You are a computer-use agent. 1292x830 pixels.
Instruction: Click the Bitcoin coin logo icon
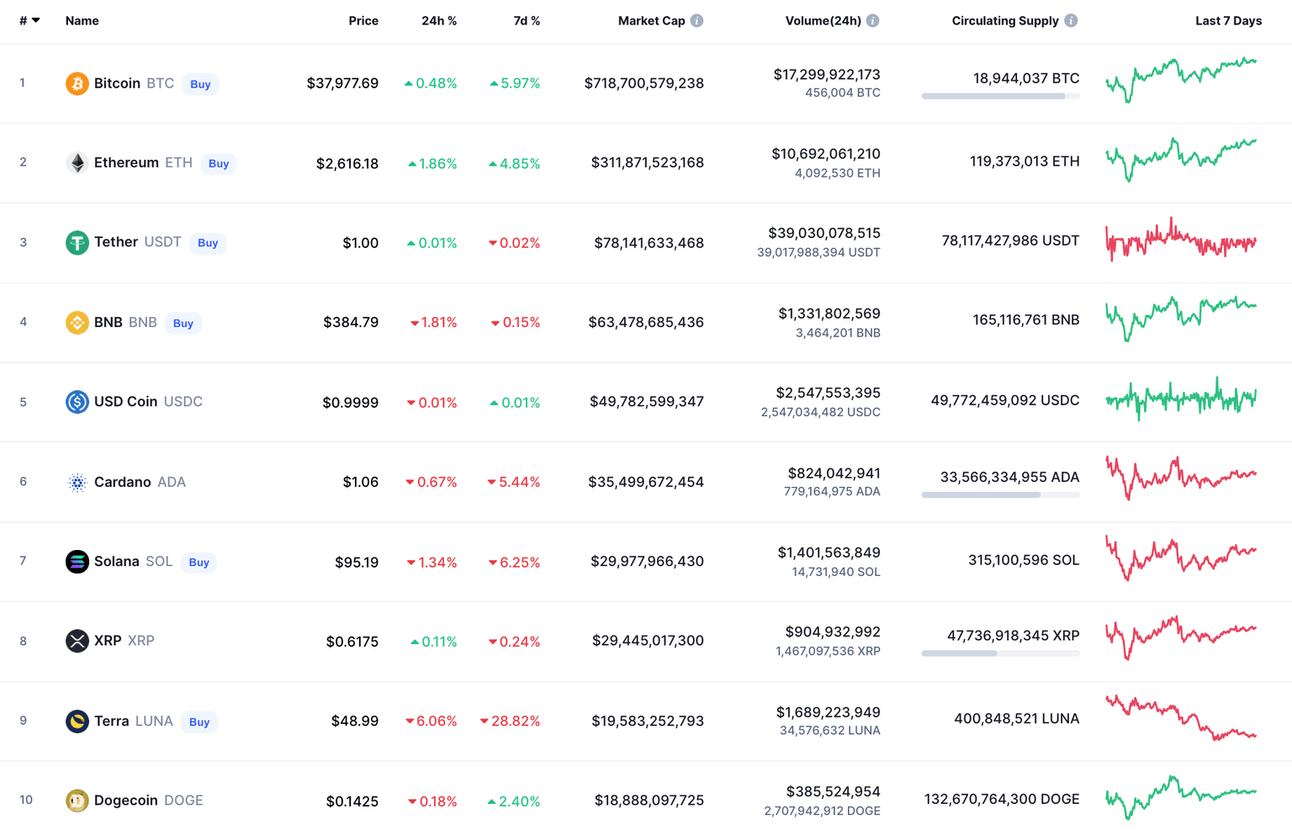coord(77,83)
